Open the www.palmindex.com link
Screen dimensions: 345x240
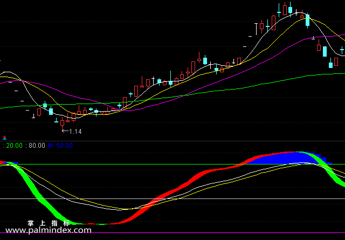tap(49, 230)
